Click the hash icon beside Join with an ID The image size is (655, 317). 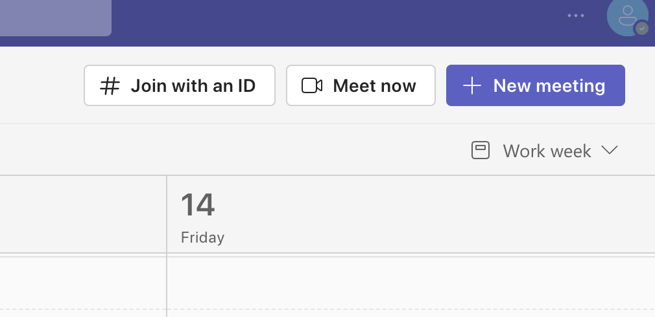click(x=110, y=86)
